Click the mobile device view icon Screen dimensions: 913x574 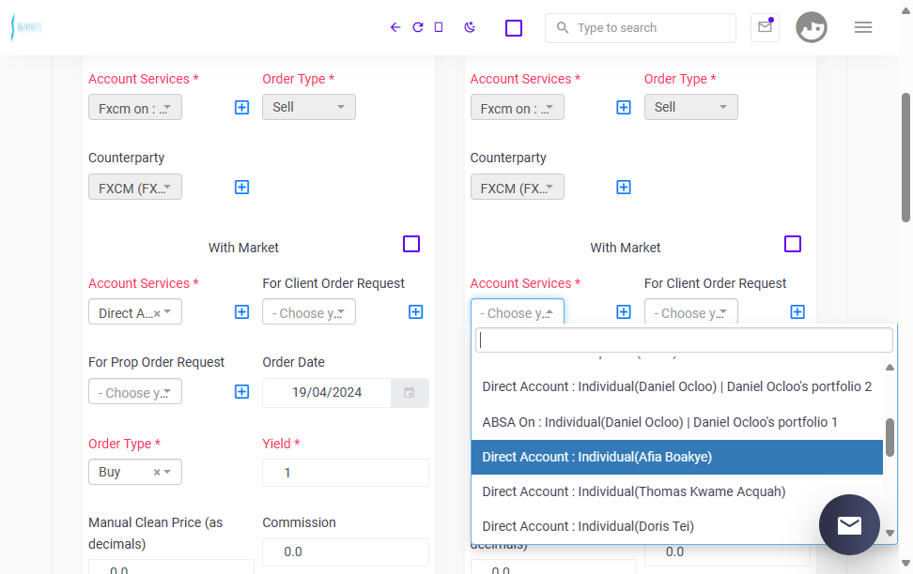tap(439, 27)
